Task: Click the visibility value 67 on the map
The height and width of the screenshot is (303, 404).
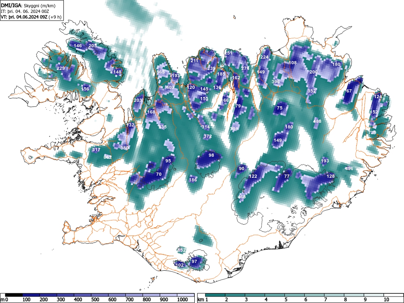Action: coord(349,91)
